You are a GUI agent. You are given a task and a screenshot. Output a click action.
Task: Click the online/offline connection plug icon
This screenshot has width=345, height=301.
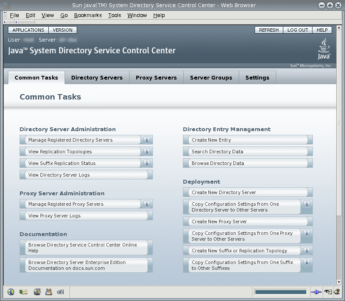click(x=316, y=292)
